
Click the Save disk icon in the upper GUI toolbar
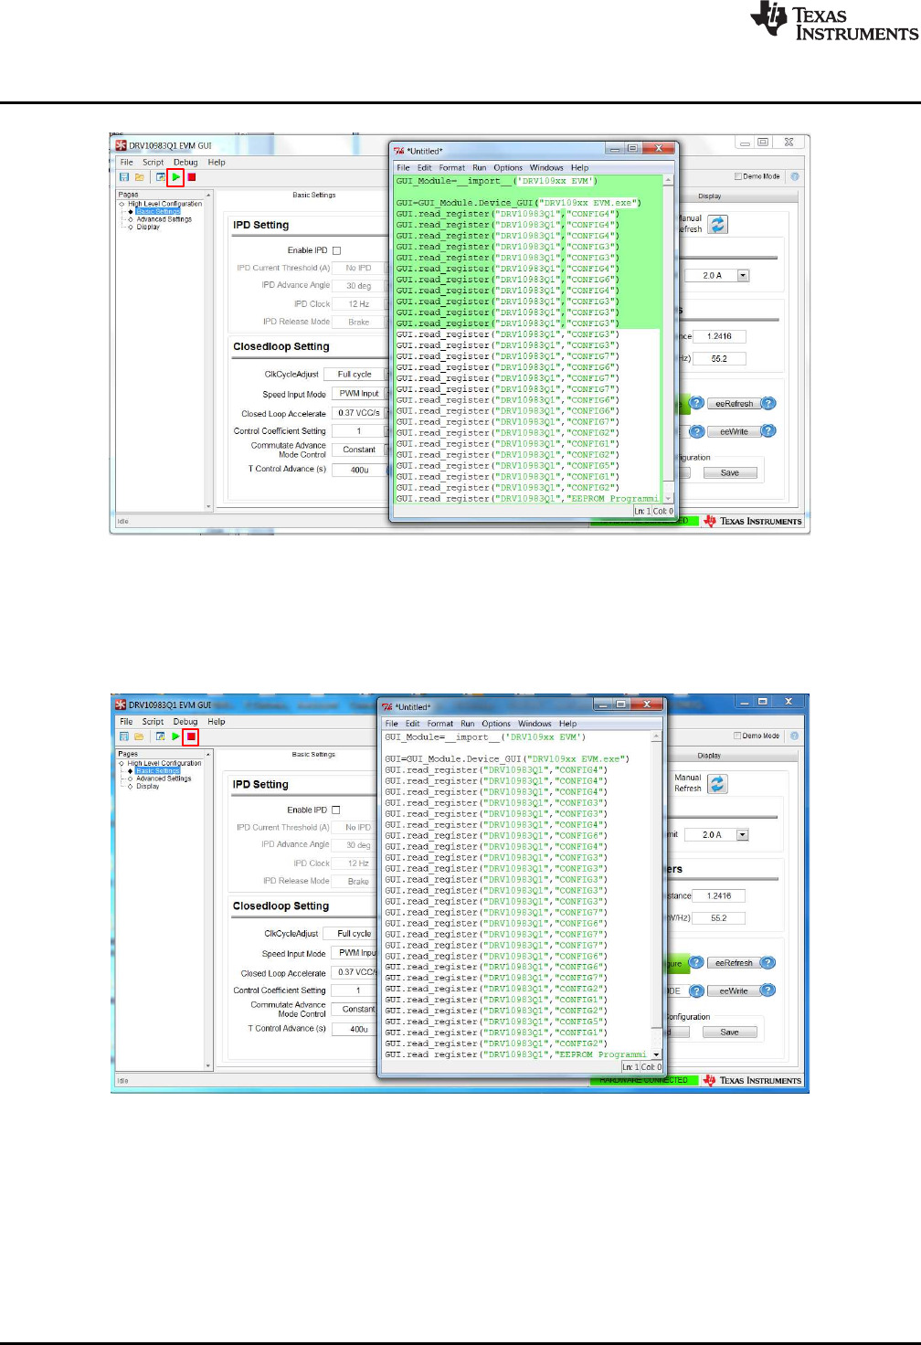coord(124,177)
